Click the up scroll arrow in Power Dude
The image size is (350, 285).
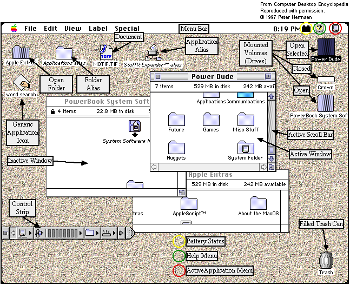pyautogui.click(x=272, y=97)
